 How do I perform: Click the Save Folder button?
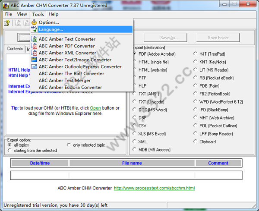point(218,38)
